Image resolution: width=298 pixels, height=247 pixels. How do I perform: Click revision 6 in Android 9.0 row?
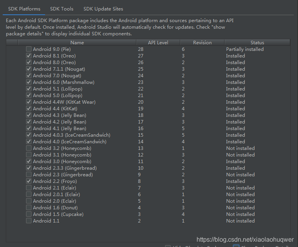pyautogui.click(x=183, y=49)
